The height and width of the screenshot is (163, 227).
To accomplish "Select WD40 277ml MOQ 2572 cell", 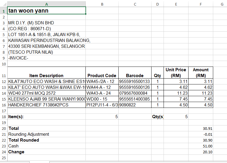I will [x=46, y=93].
